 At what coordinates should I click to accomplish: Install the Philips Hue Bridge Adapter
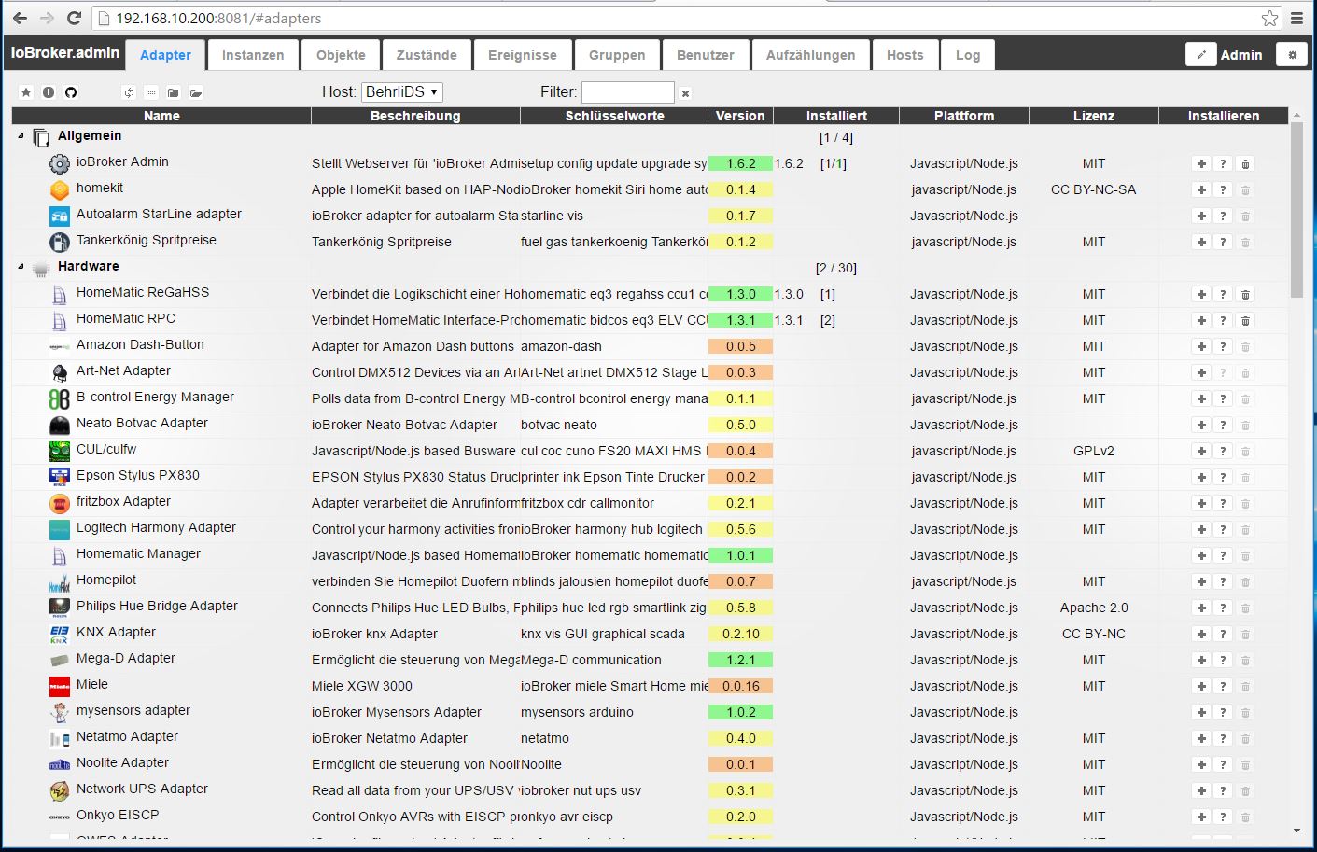[x=1201, y=608]
